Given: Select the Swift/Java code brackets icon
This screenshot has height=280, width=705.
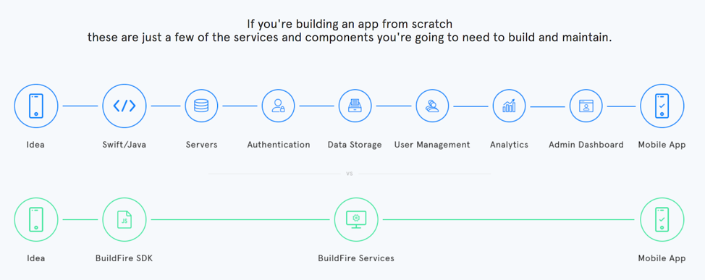Looking at the screenshot, I should tap(124, 106).
